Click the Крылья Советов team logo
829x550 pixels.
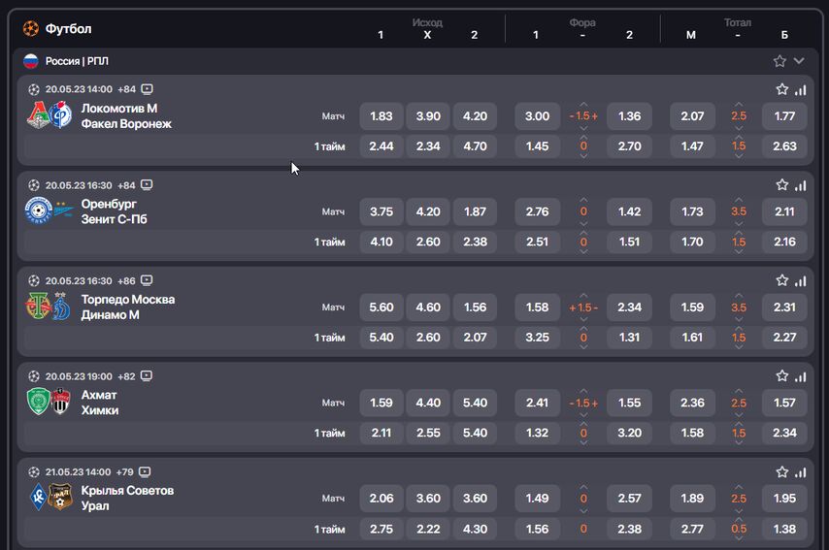(x=38, y=498)
